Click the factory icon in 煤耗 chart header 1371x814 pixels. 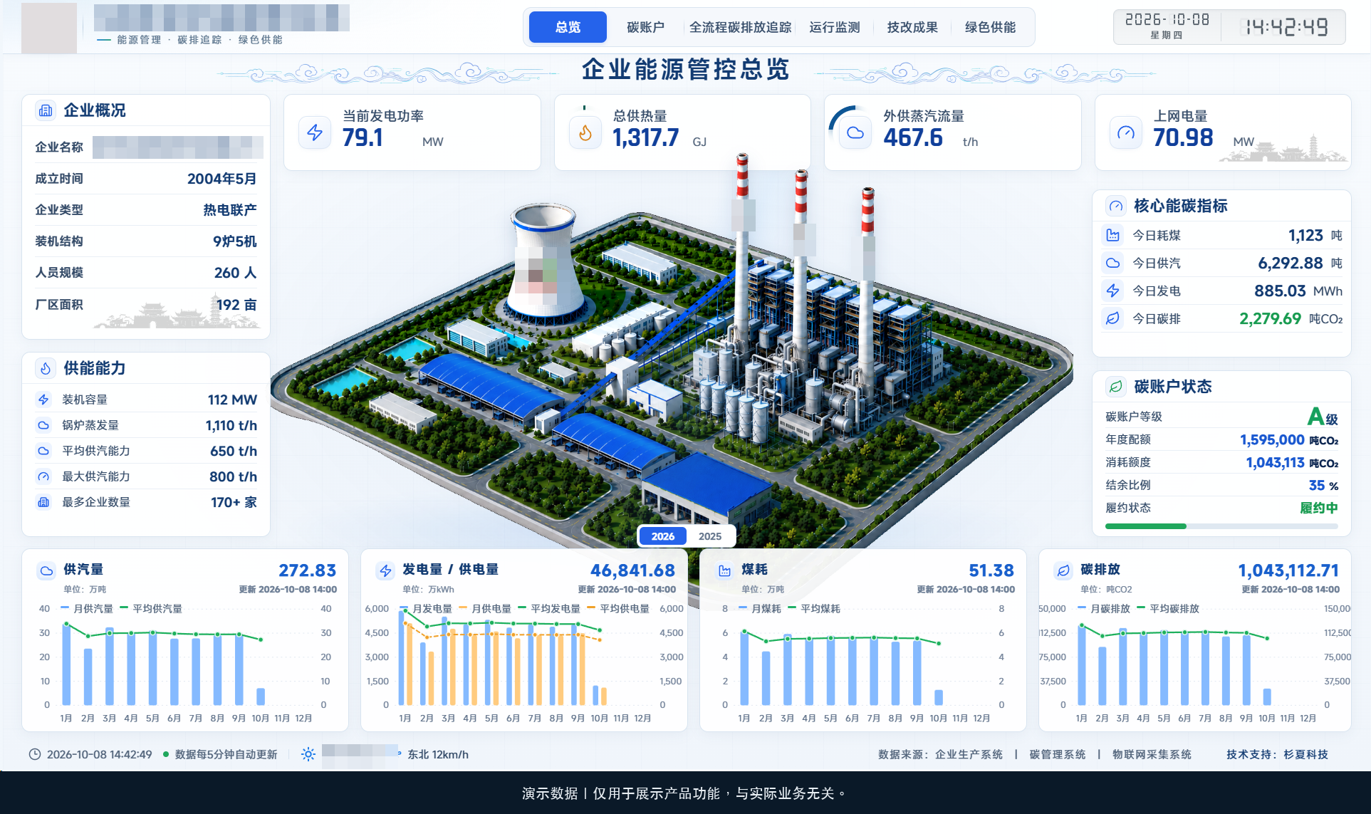pyautogui.click(x=724, y=570)
